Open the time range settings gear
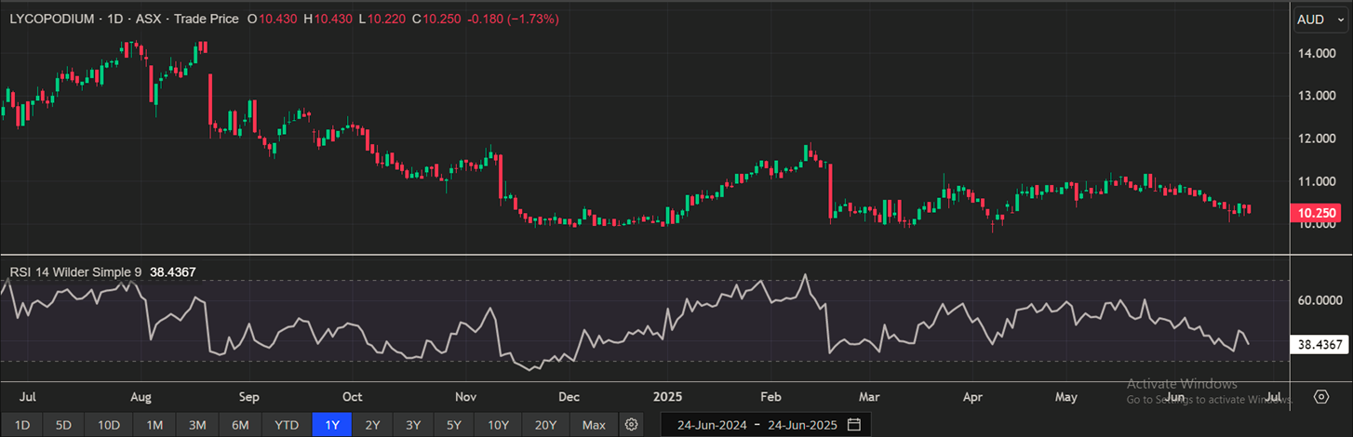The width and height of the screenshot is (1353, 437). [632, 425]
